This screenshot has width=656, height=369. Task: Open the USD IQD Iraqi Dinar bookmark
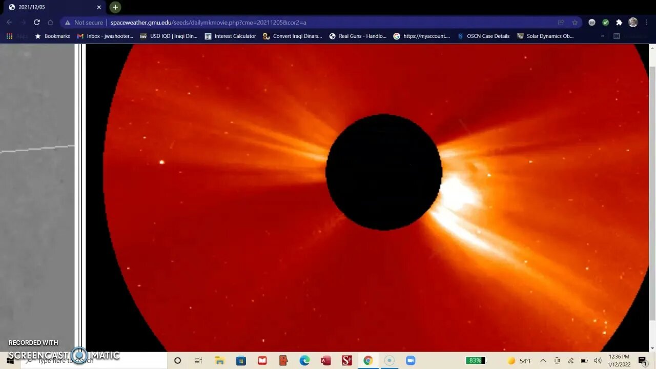(169, 36)
